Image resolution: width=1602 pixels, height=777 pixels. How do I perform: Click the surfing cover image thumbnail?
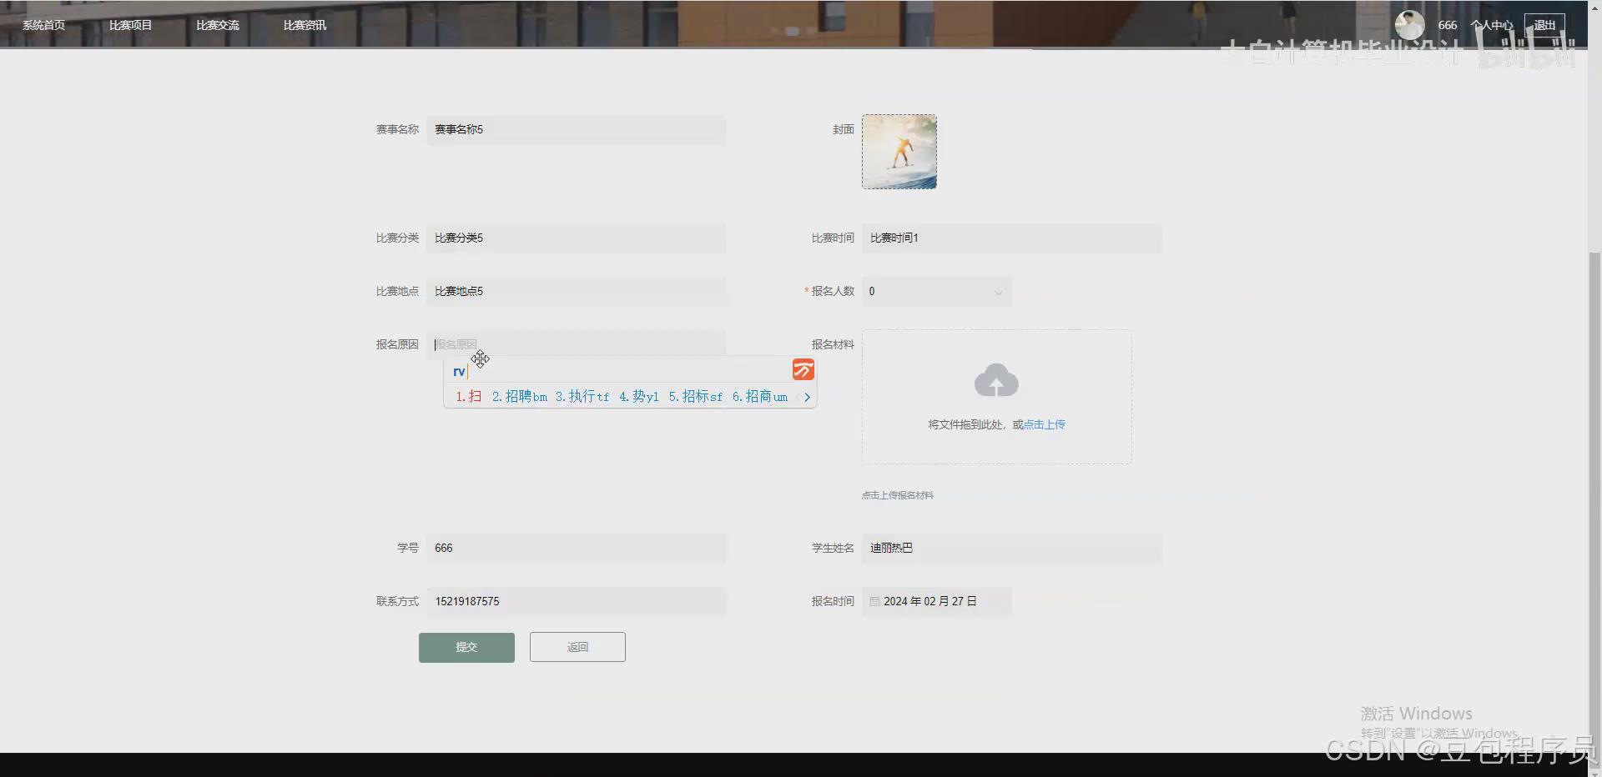(x=899, y=151)
